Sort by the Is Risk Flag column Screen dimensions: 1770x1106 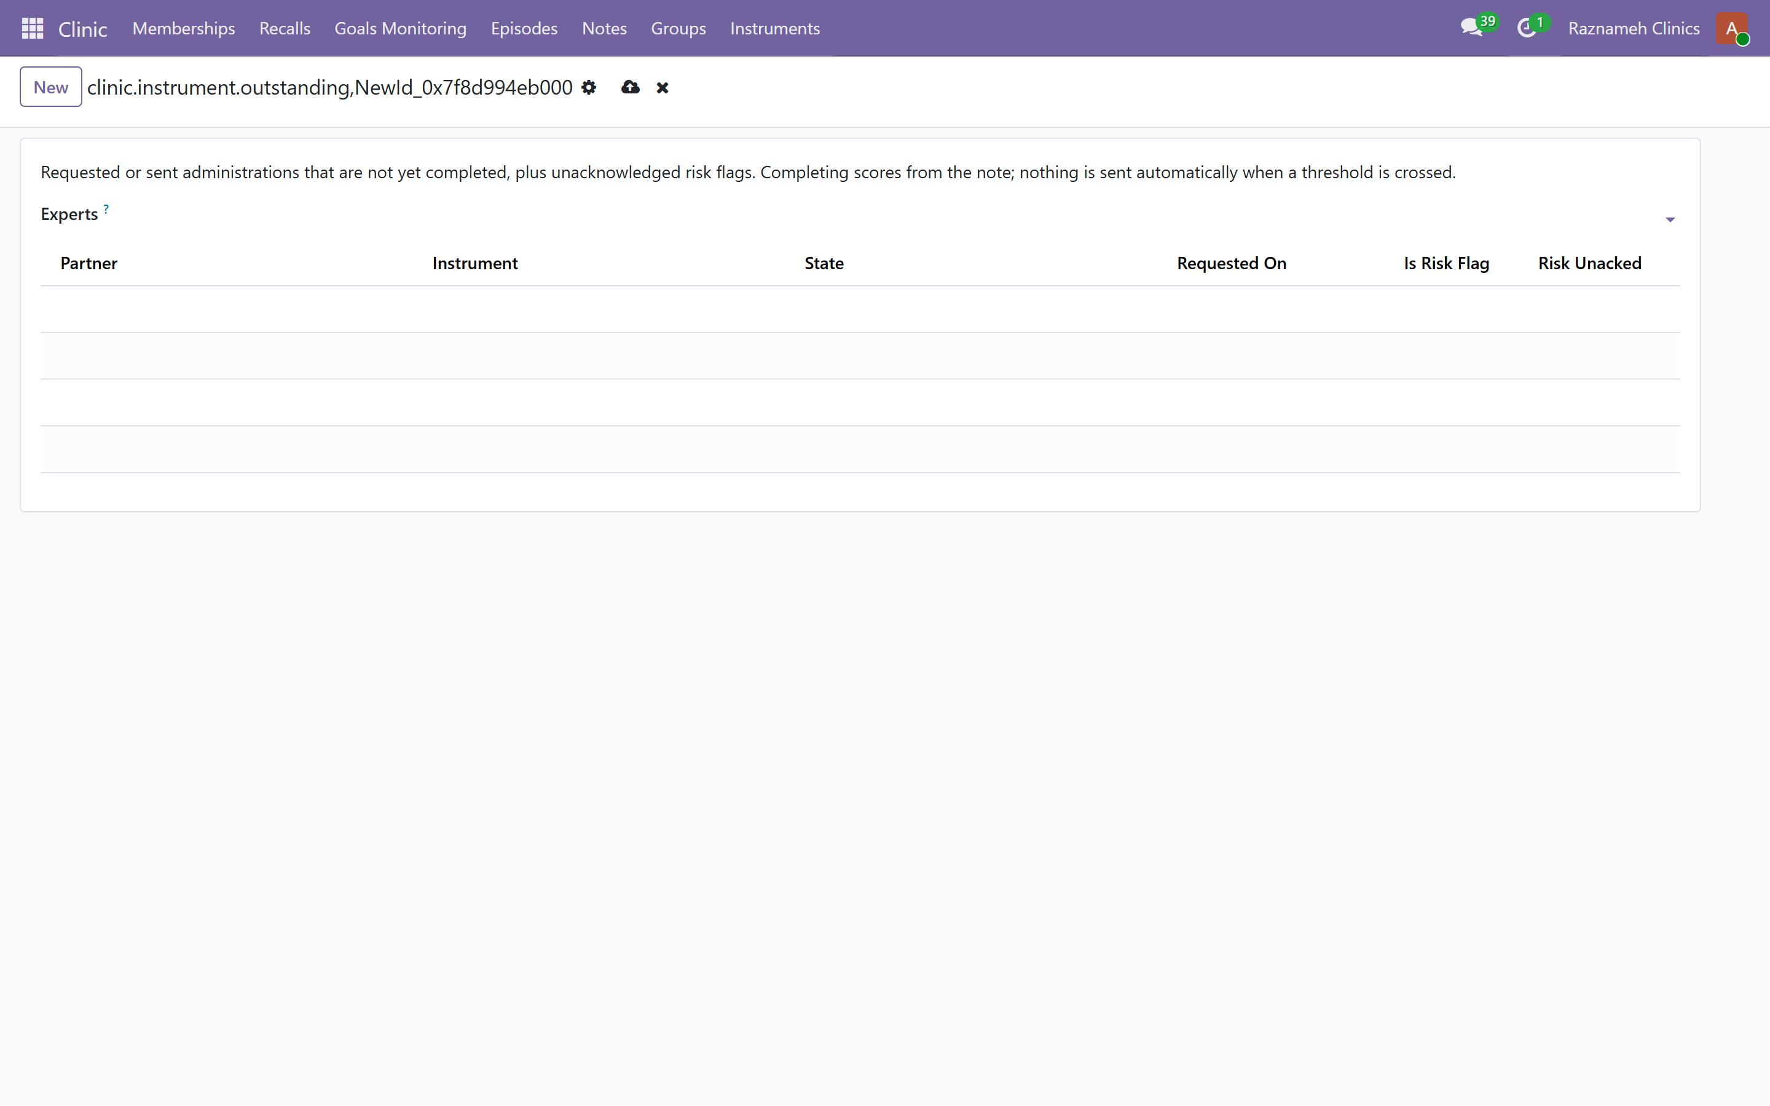point(1446,264)
